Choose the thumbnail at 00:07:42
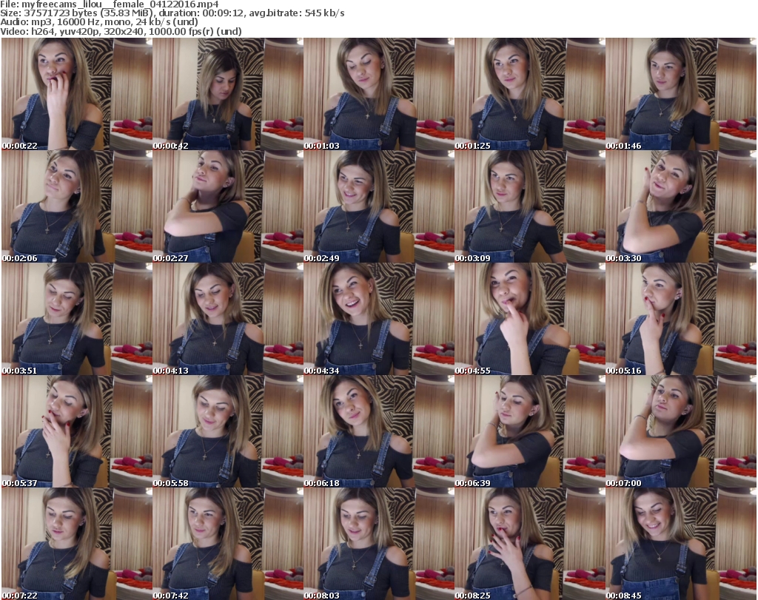Image resolution: width=758 pixels, height=600 pixels. tap(228, 544)
